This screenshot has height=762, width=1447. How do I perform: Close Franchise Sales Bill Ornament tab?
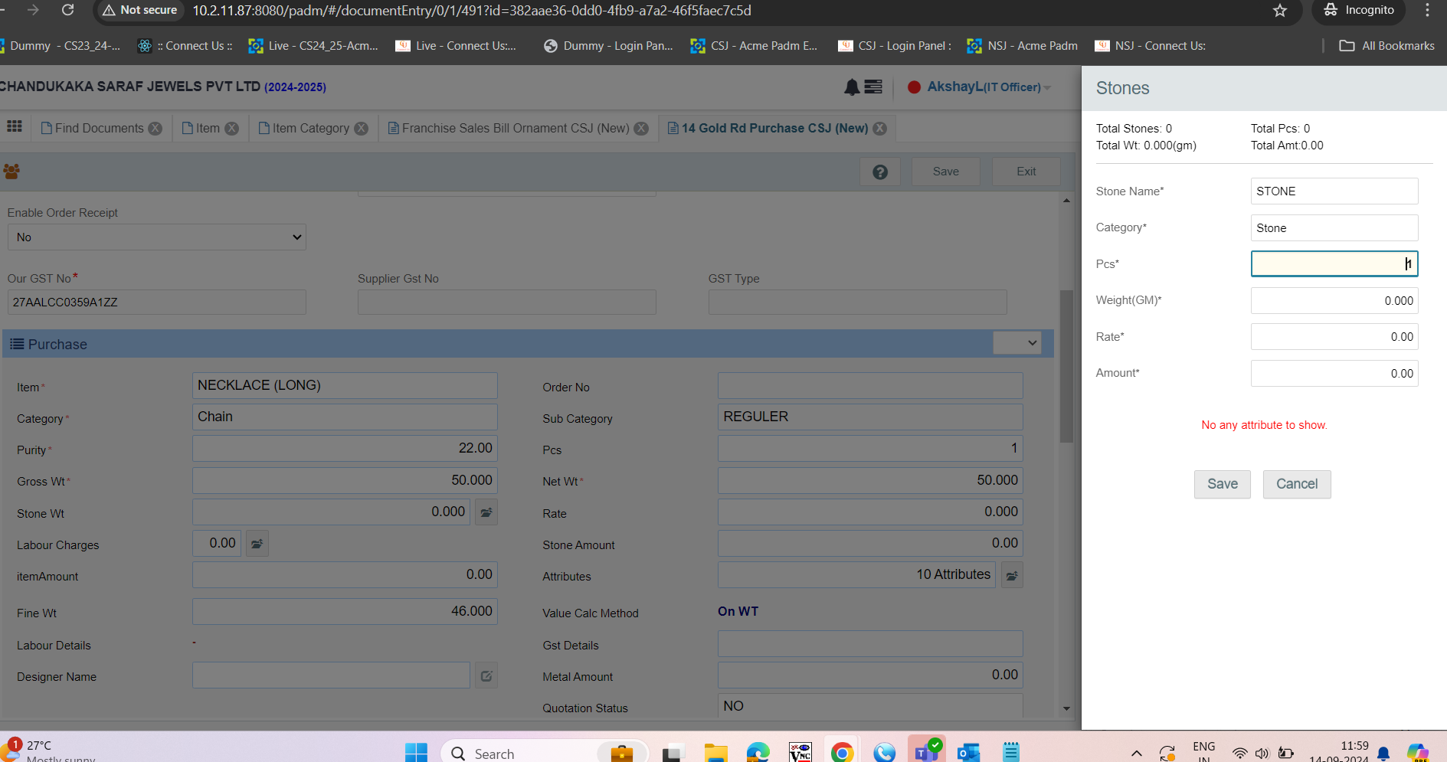click(641, 129)
